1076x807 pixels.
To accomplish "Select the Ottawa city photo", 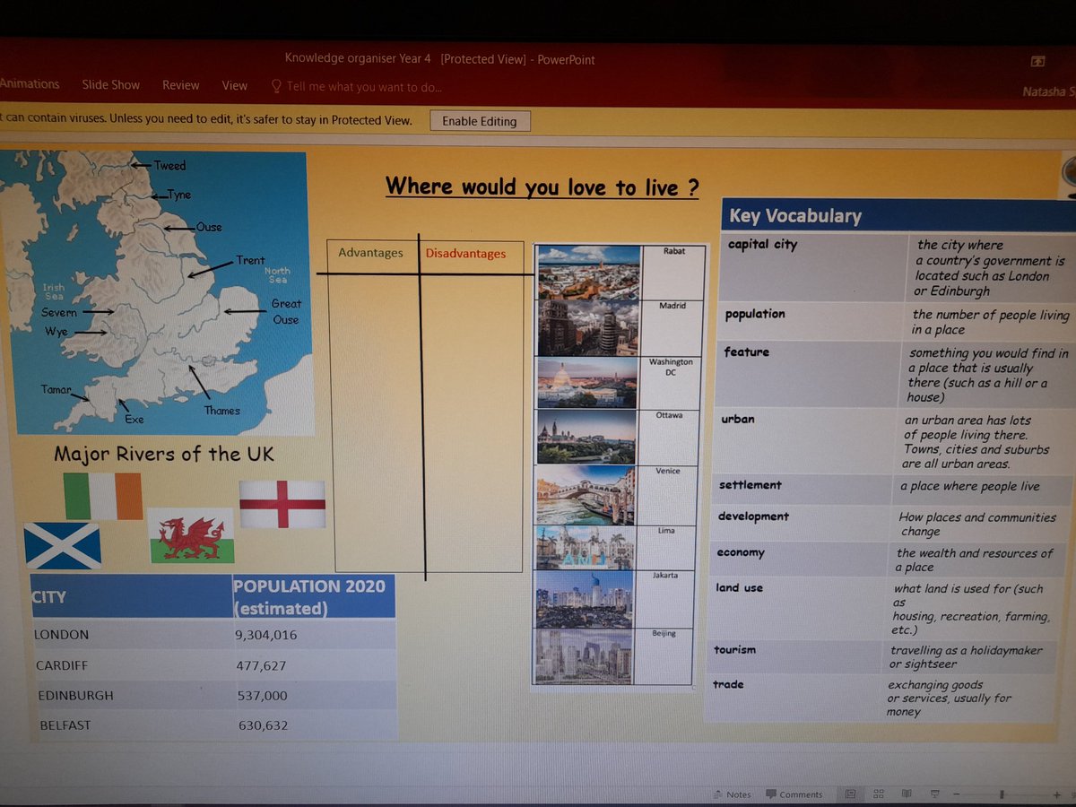I will point(586,438).
